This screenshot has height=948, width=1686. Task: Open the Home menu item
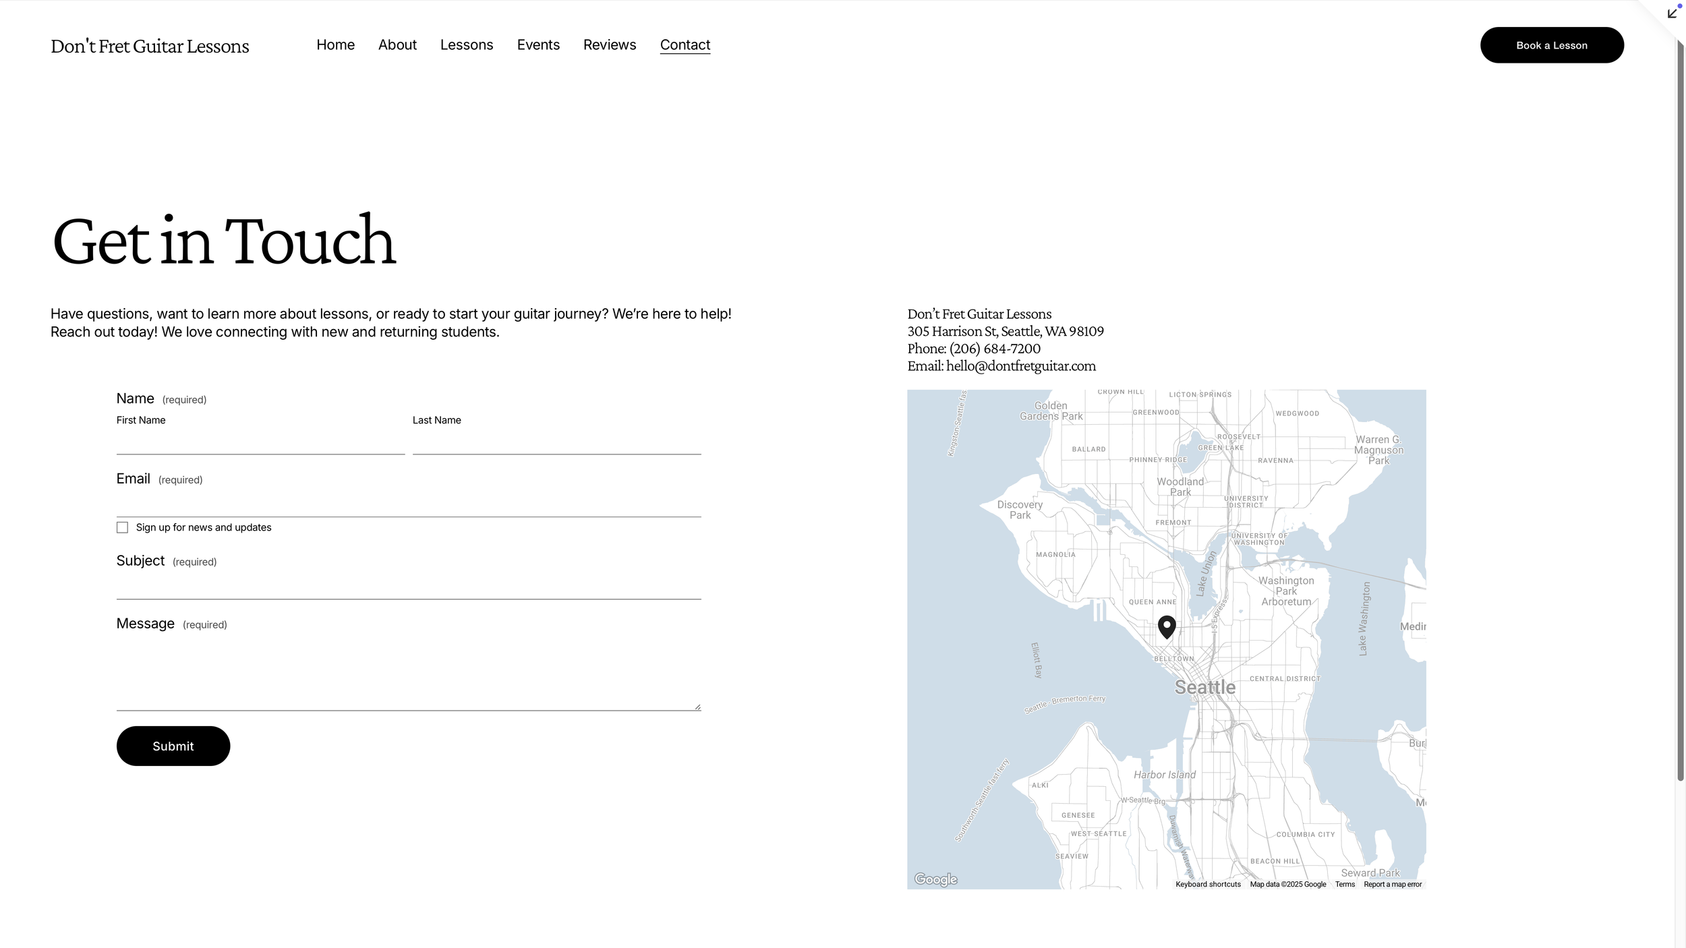[x=335, y=45]
